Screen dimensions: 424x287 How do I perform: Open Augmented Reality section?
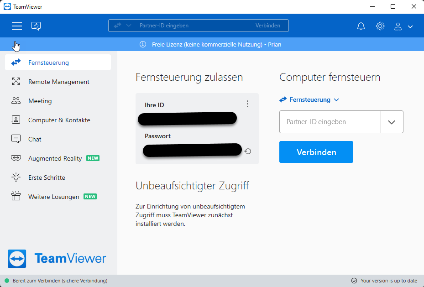coord(58,158)
